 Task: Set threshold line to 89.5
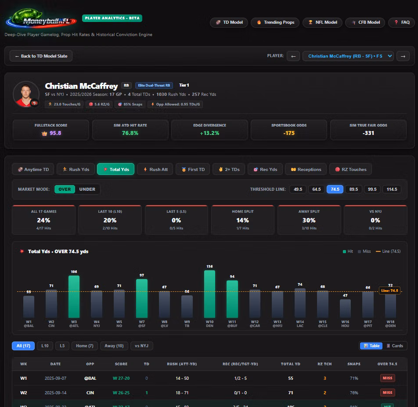tap(353, 189)
